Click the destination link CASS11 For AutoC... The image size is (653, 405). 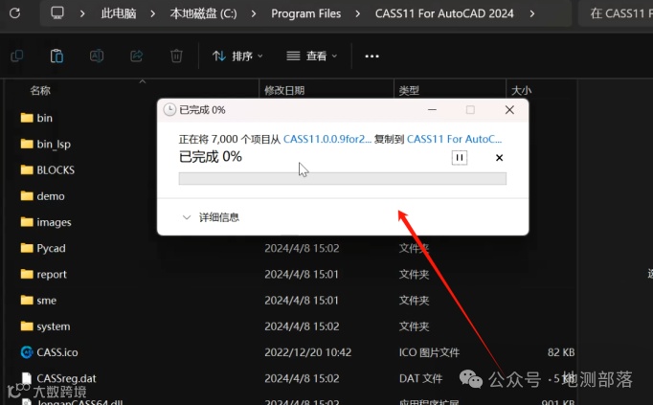click(x=455, y=139)
